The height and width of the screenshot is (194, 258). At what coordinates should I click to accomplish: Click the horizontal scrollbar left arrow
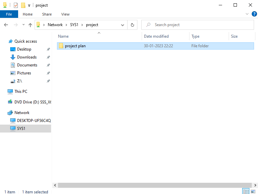point(55,185)
